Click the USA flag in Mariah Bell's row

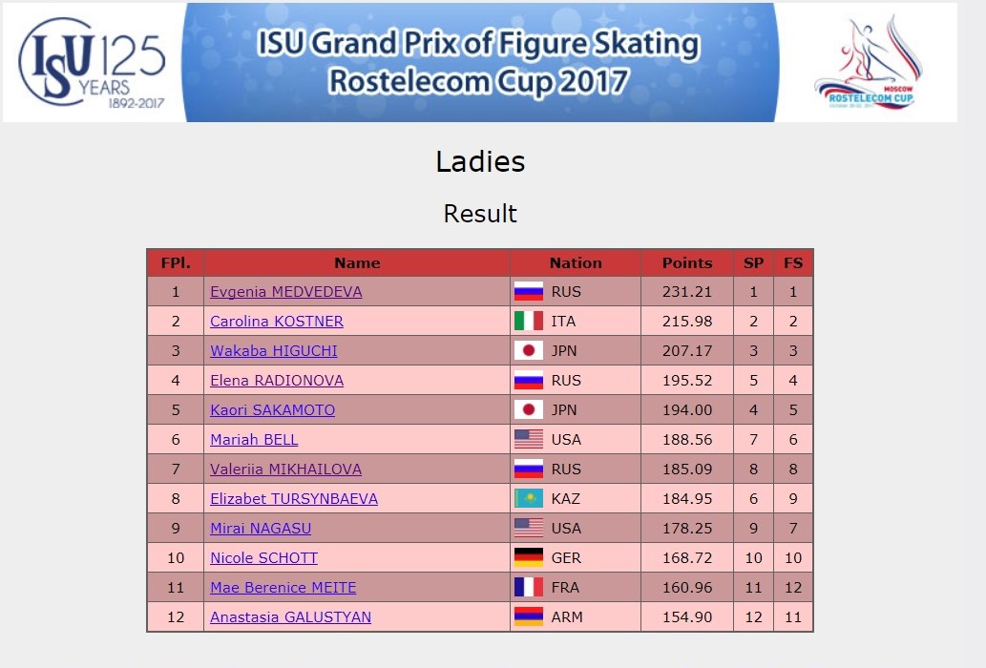[x=528, y=439]
